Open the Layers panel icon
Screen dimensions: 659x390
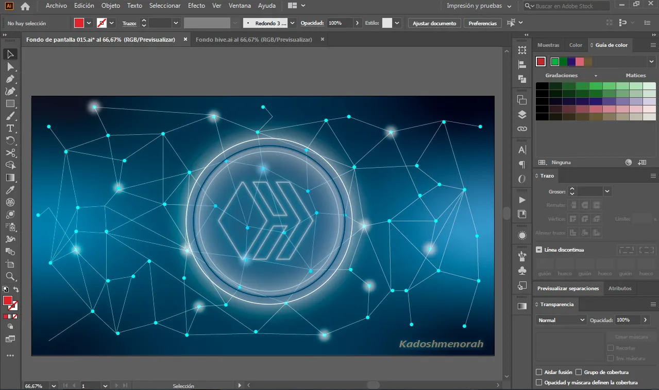click(522, 114)
